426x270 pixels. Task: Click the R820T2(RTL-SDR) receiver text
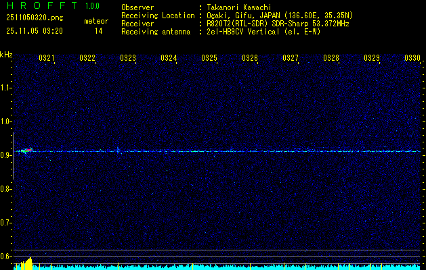[x=278, y=24]
